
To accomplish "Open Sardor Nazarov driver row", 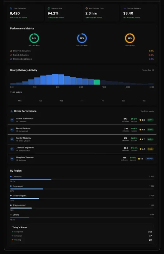I will (82, 139).
